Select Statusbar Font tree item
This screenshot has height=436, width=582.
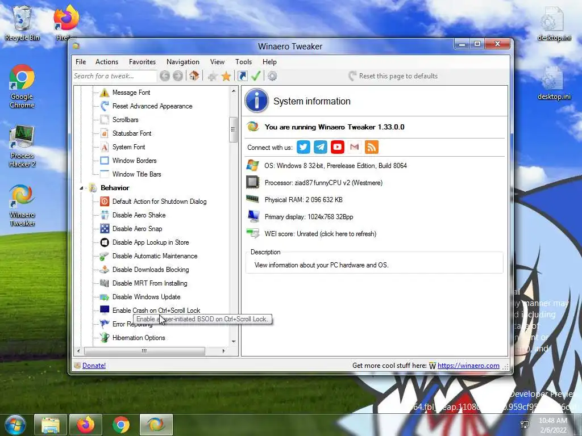coord(132,133)
